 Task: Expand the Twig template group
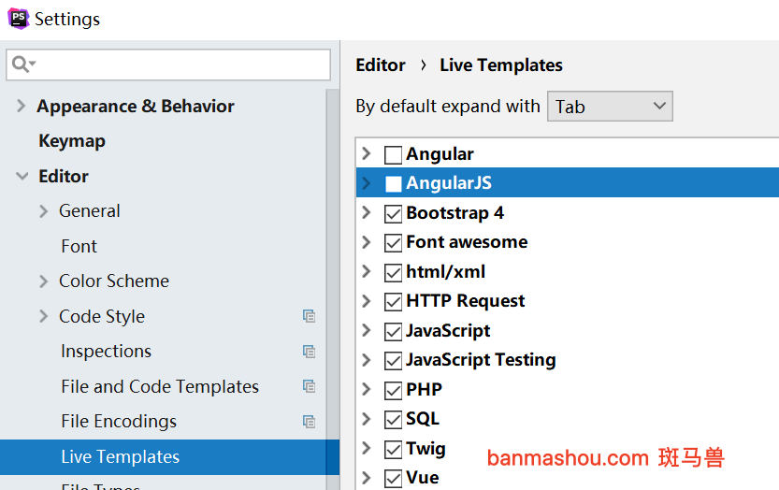pos(367,448)
